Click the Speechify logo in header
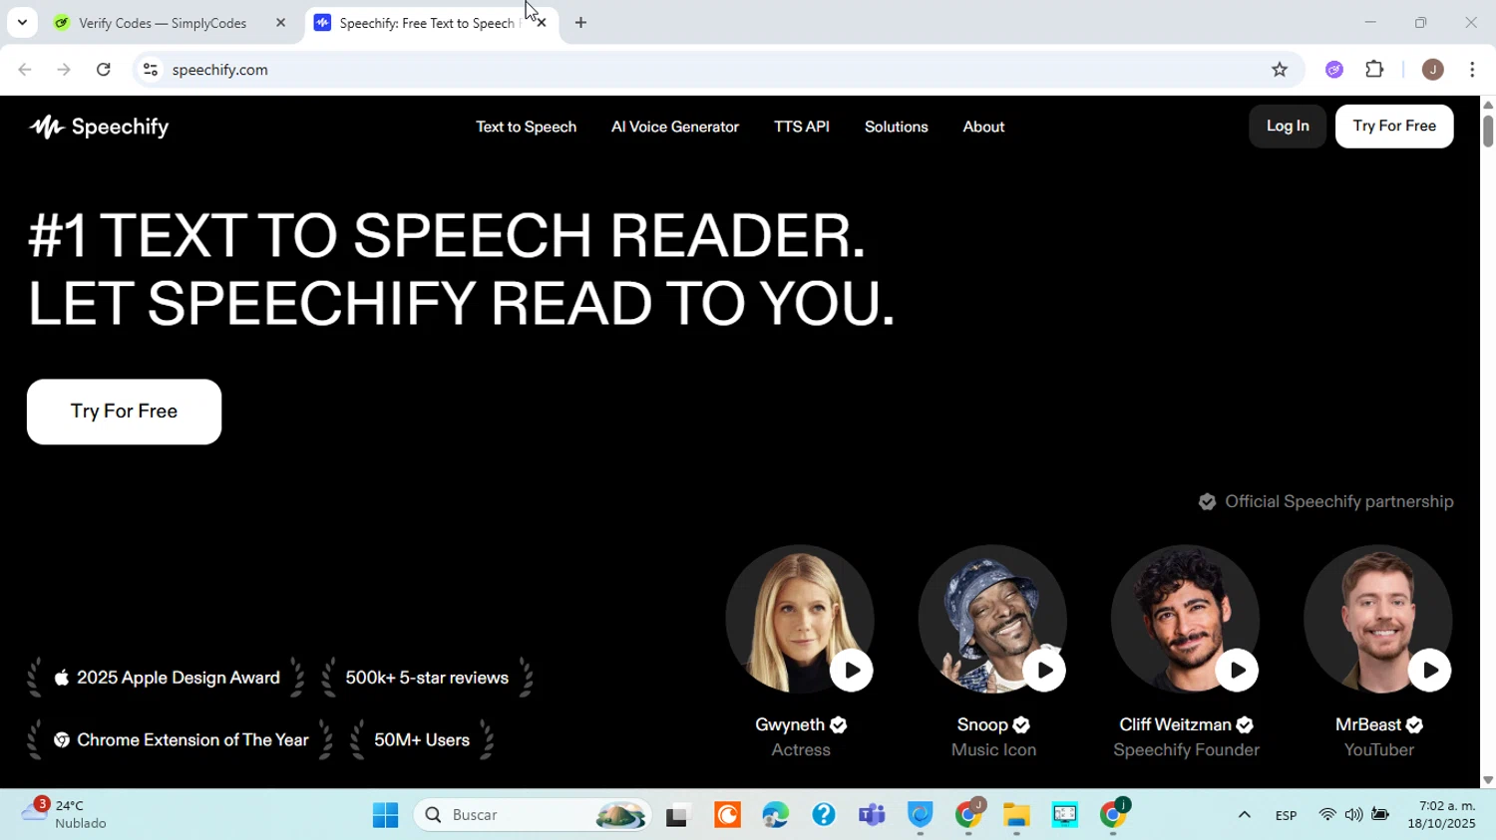Viewport: 1496px width, 840px height. pos(99,127)
